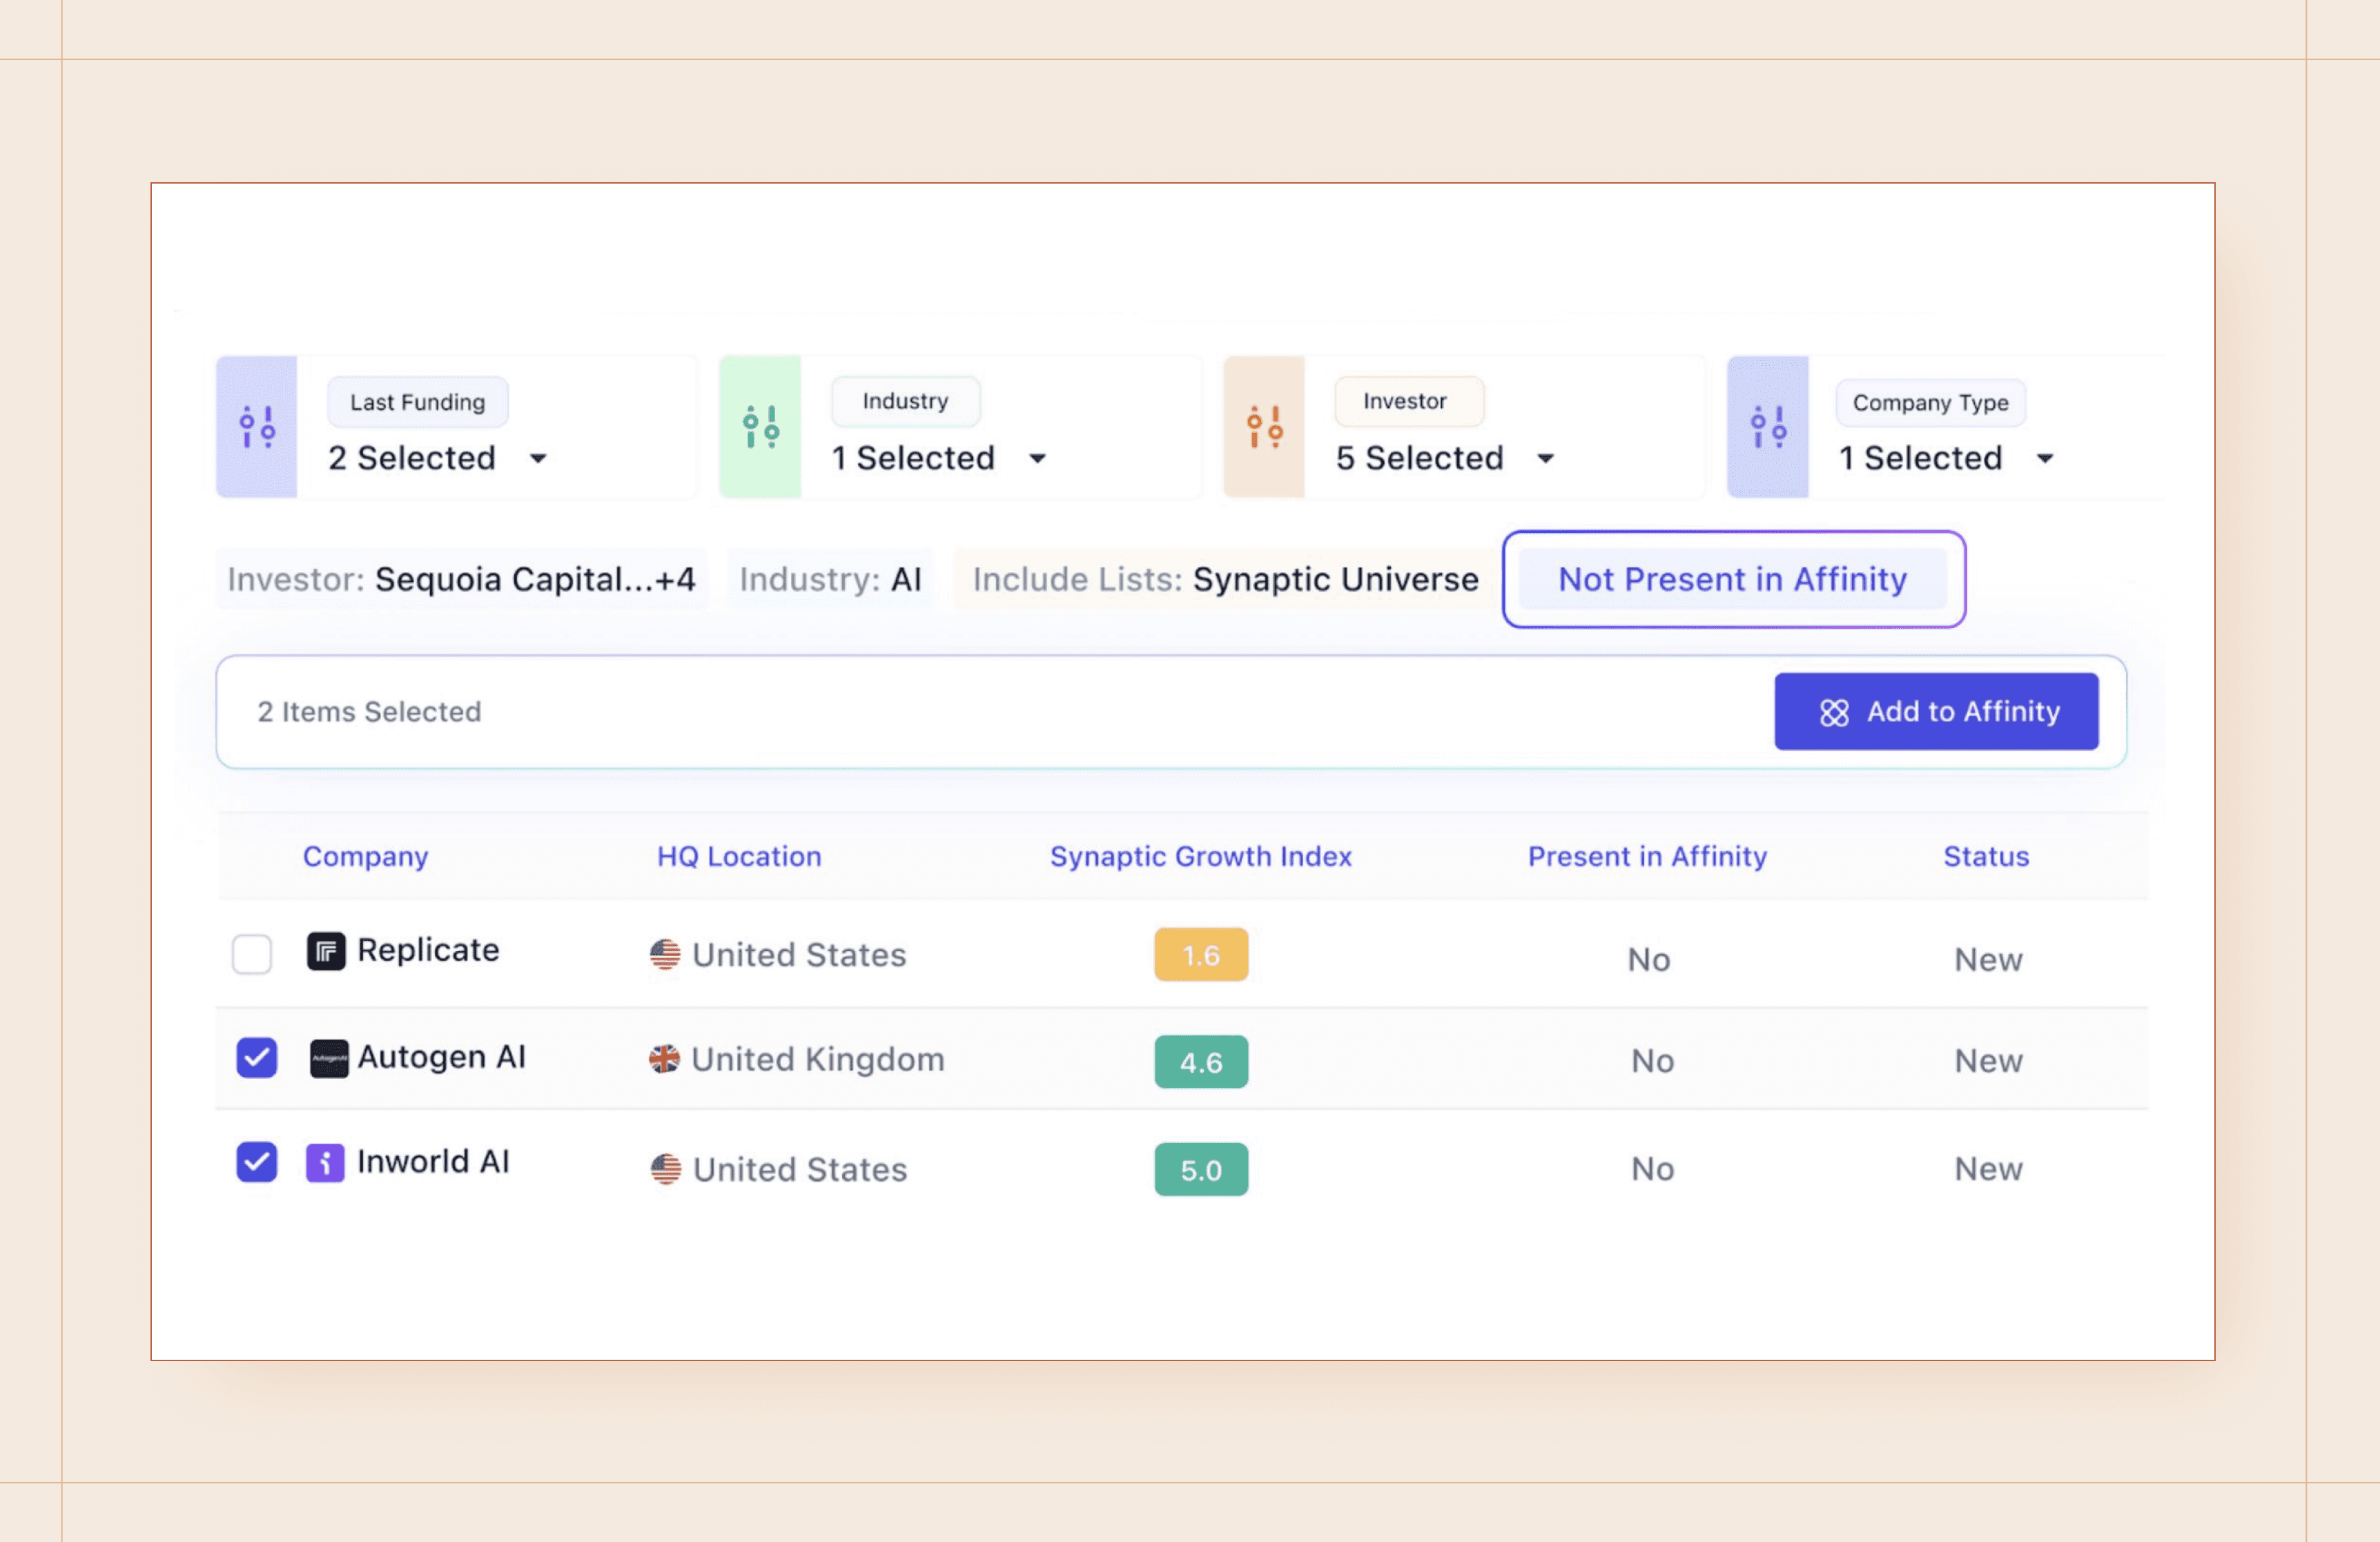Click the United Kingdom flag icon
Image resolution: width=2380 pixels, height=1542 pixels.
(x=664, y=1059)
